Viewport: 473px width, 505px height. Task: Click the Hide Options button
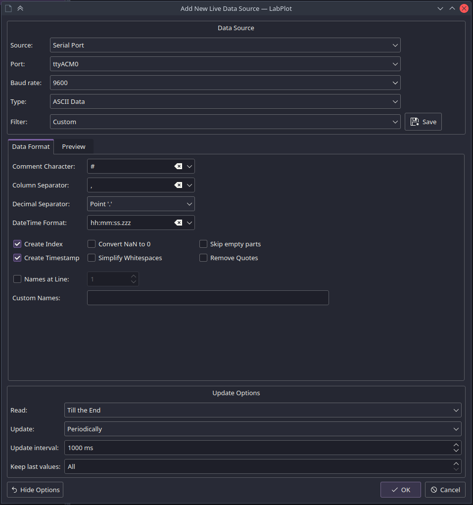[35, 490]
